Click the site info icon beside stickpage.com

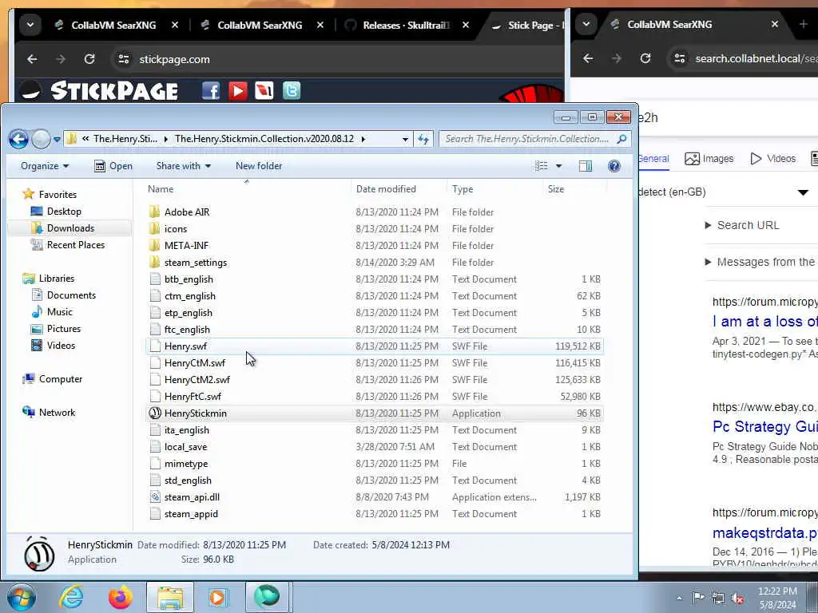[x=124, y=59]
